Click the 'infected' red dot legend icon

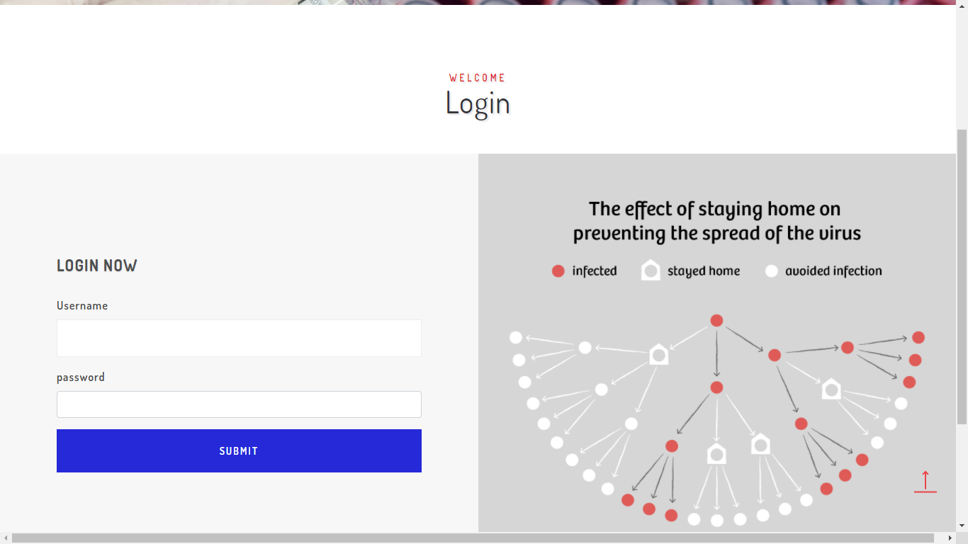558,271
